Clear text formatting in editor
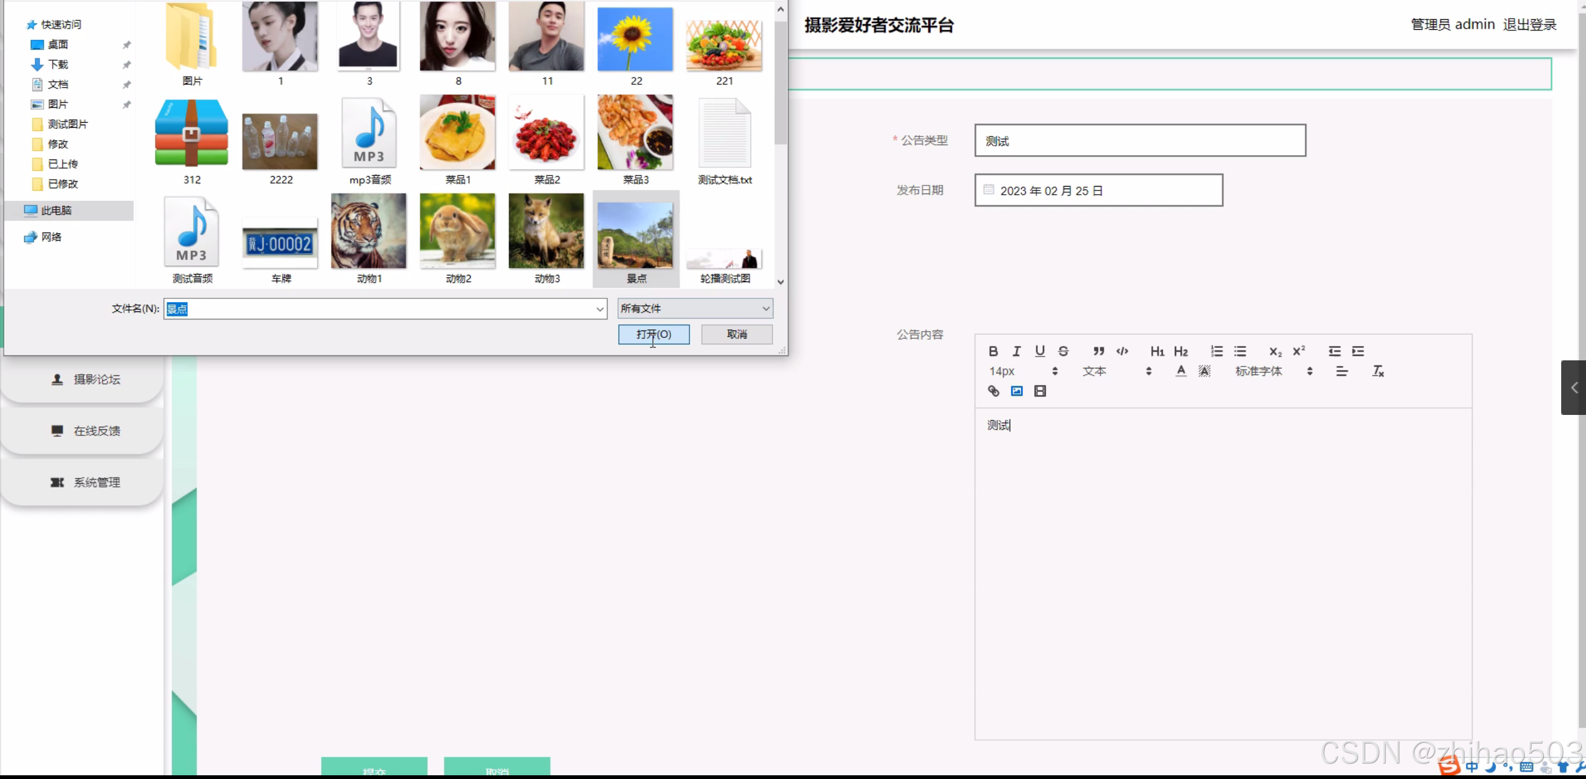This screenshot has width=1586, height=779. click(1378, 371)
